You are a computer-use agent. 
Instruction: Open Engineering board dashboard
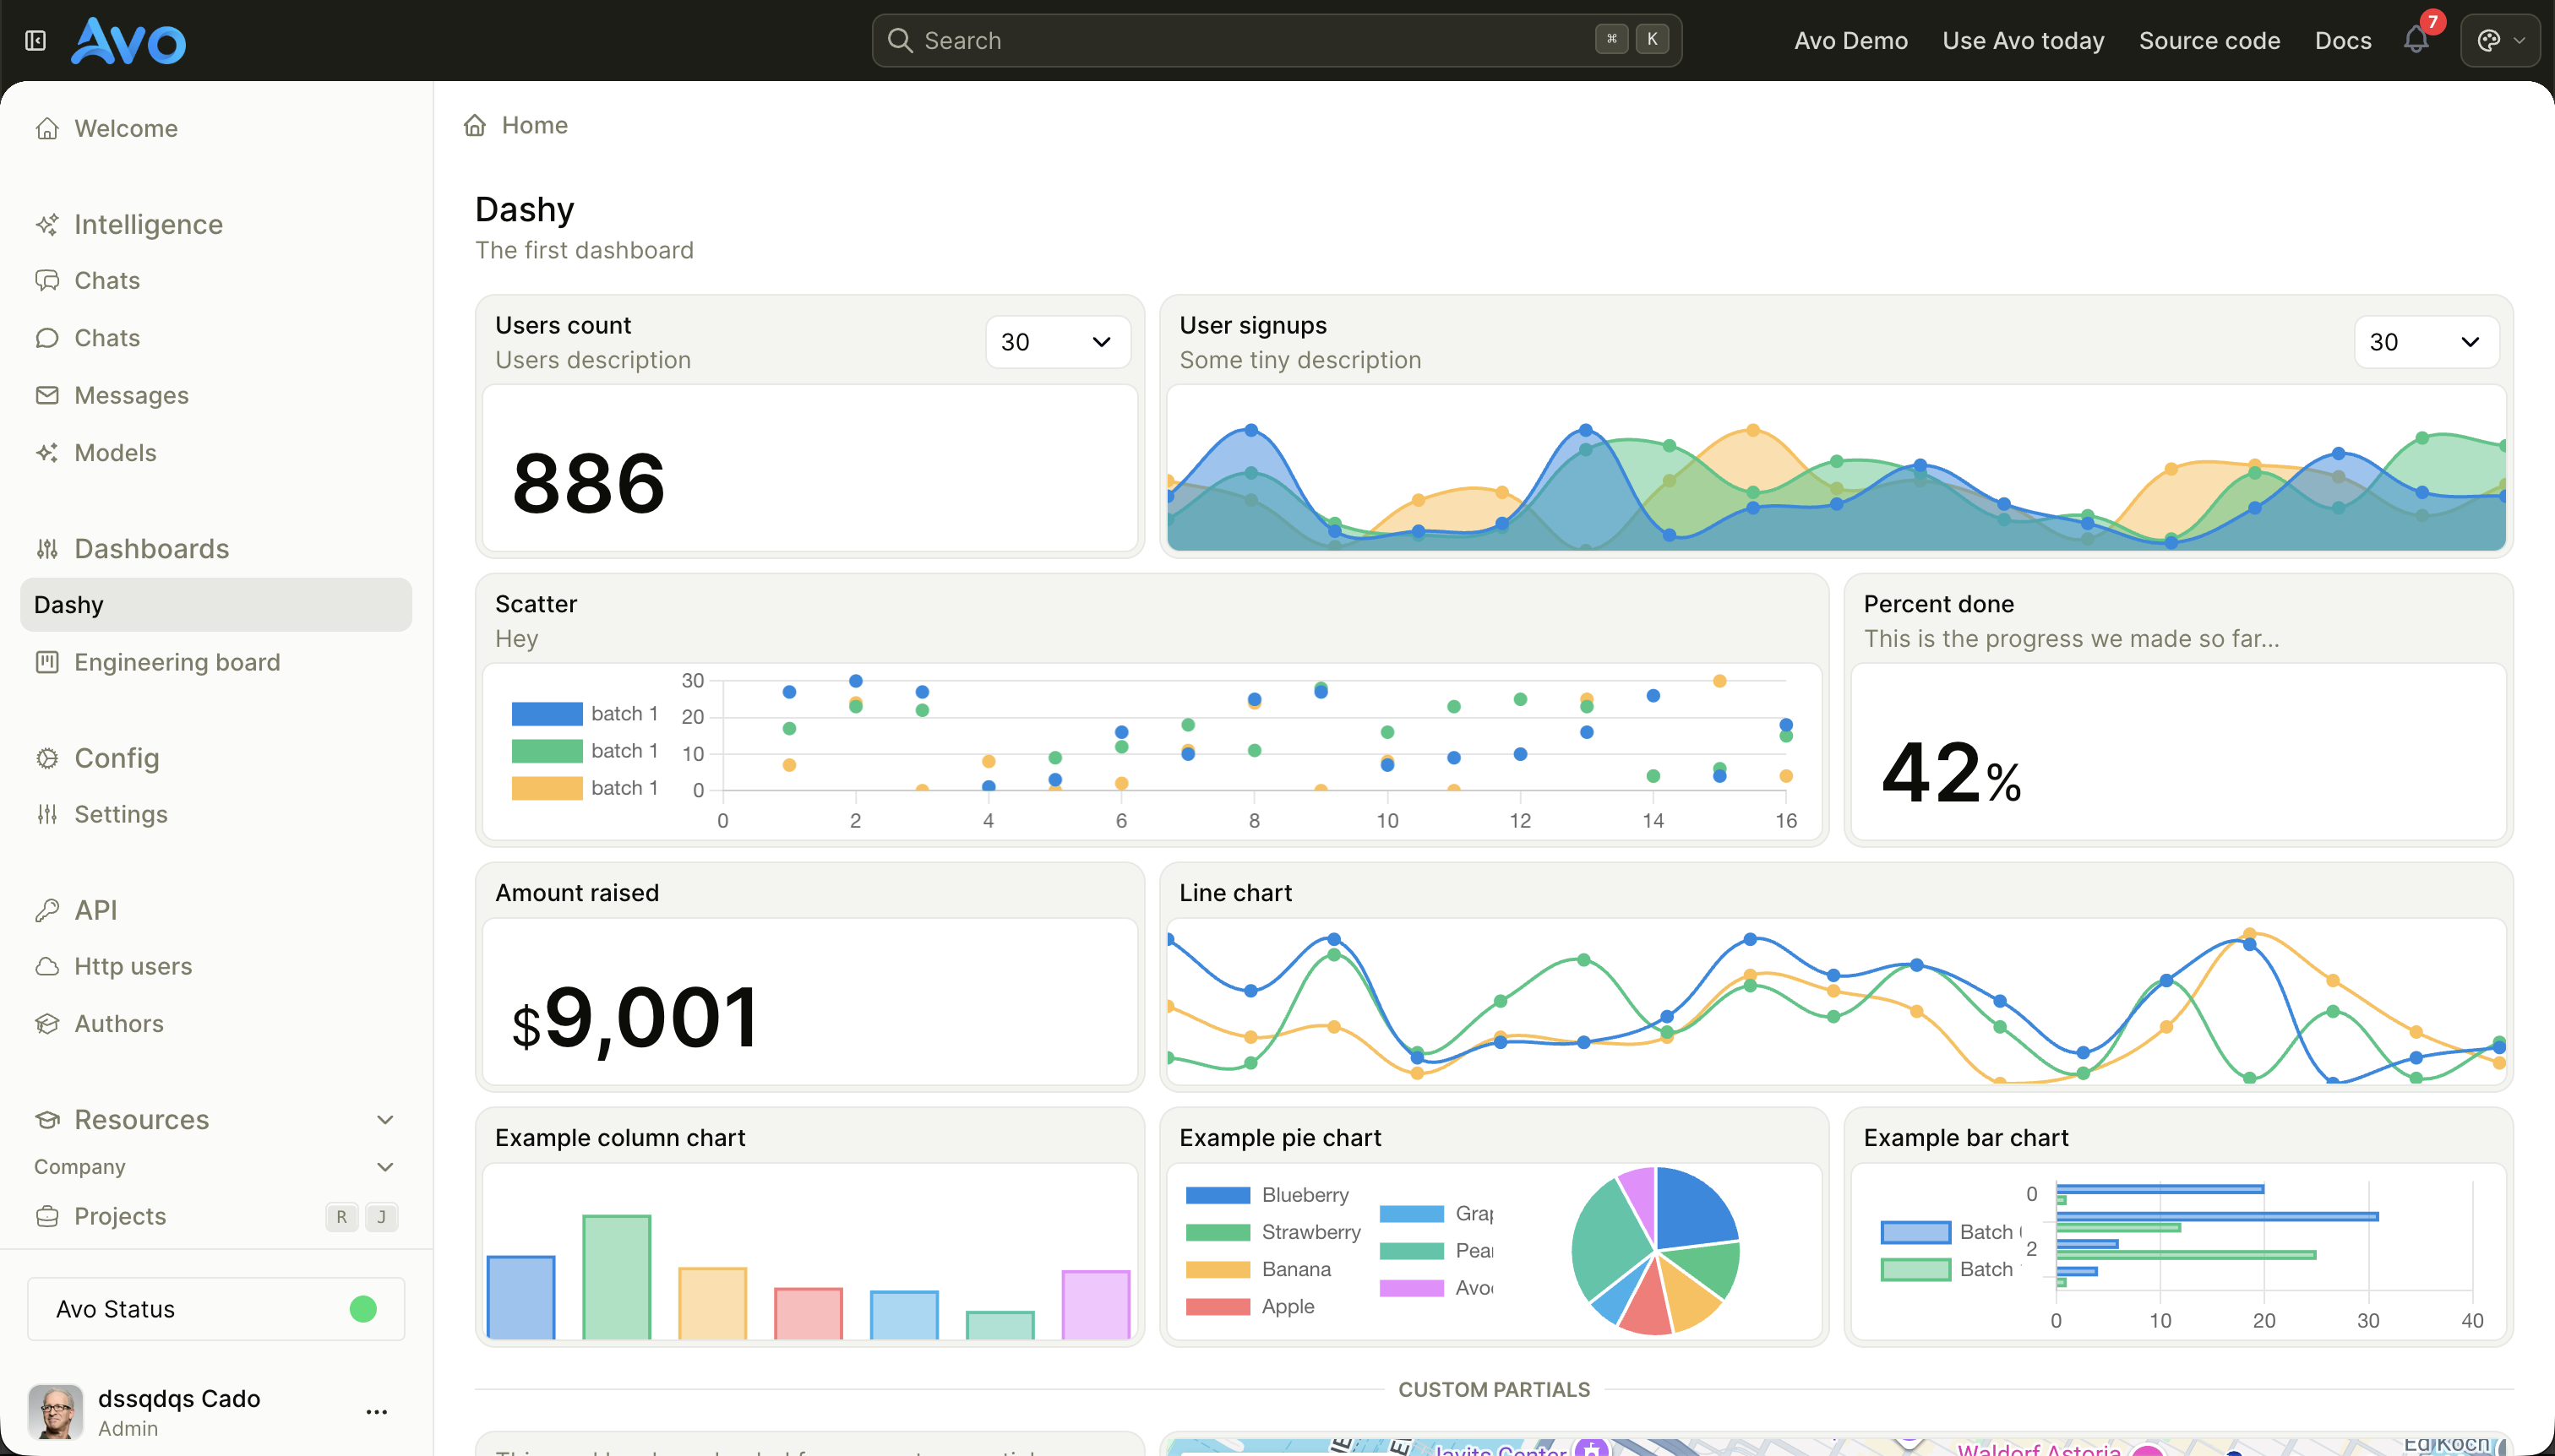click(216, 662)
